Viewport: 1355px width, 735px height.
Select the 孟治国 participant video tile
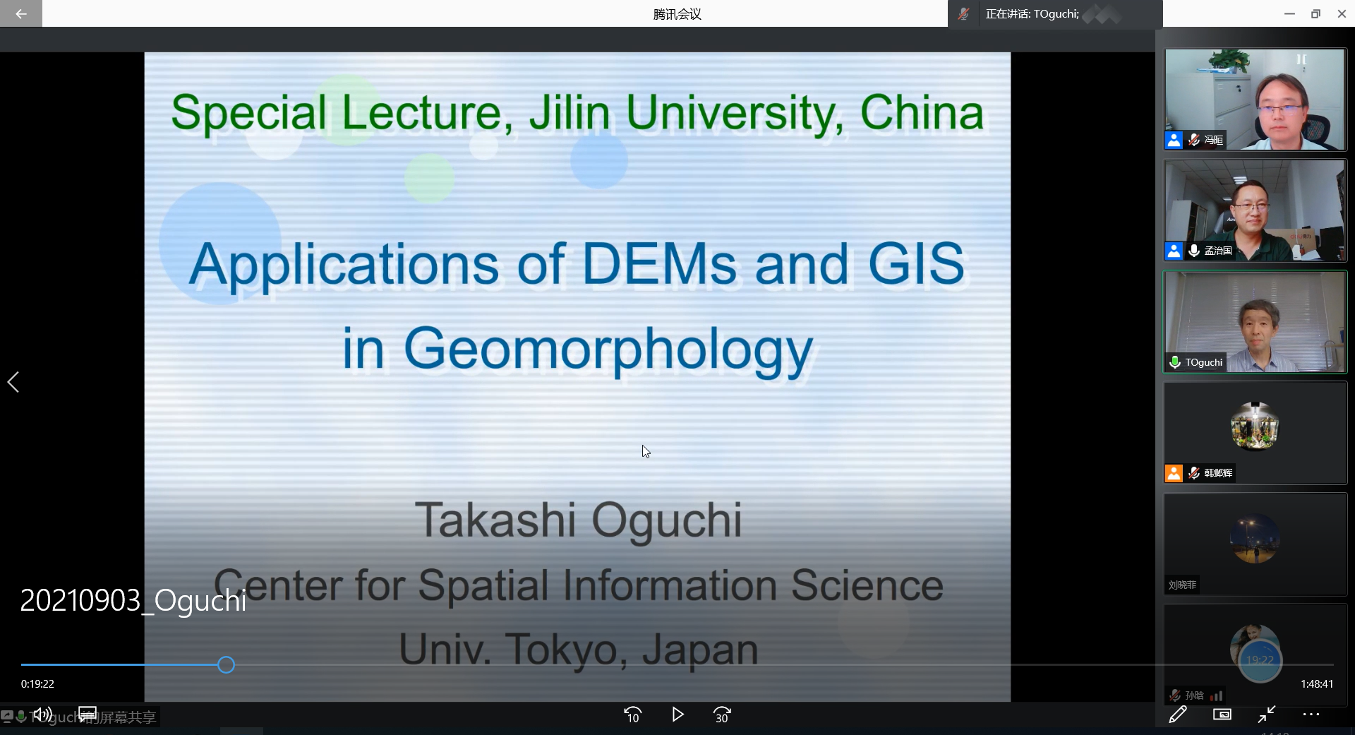pos(1255,210)
